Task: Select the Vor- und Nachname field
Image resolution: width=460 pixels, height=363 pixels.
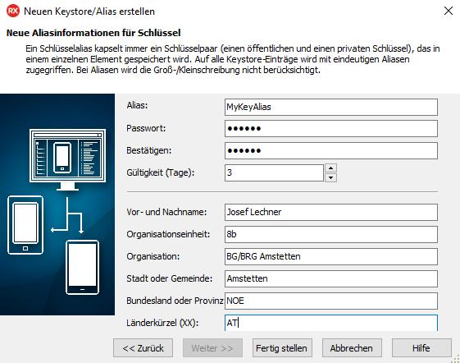Action: point(331,212)
